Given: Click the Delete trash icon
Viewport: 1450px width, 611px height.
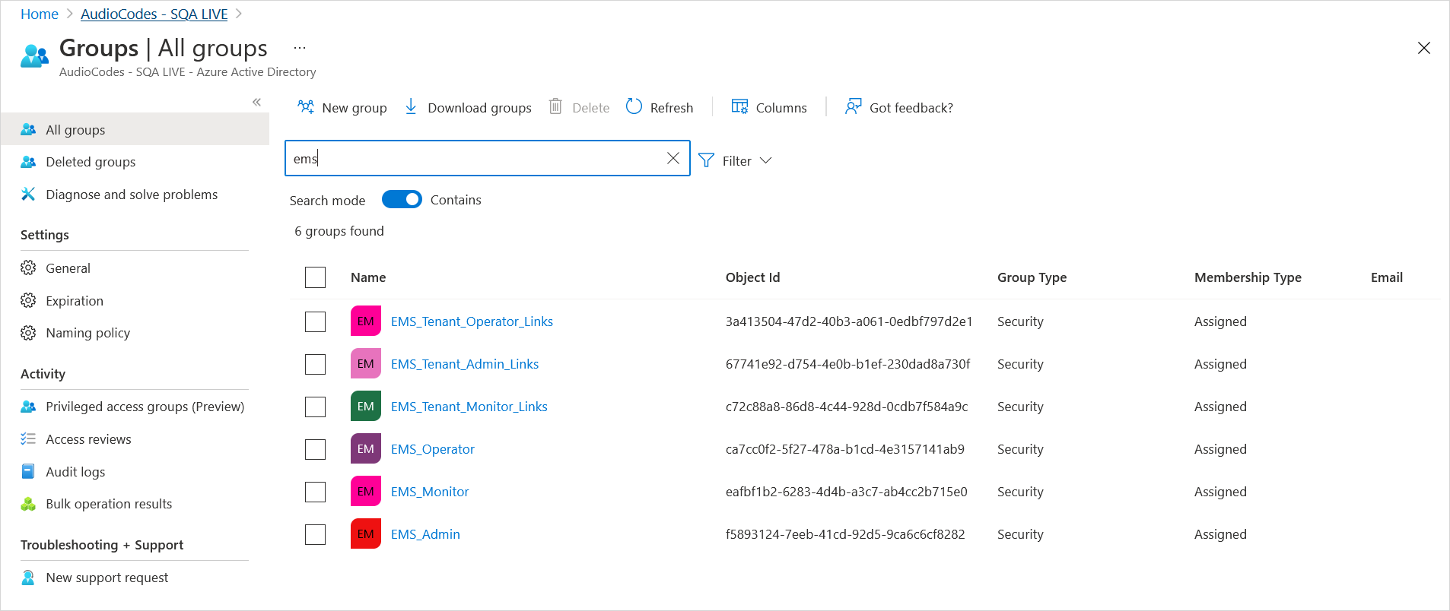Looking at the screenshot, I should (555, 106).
